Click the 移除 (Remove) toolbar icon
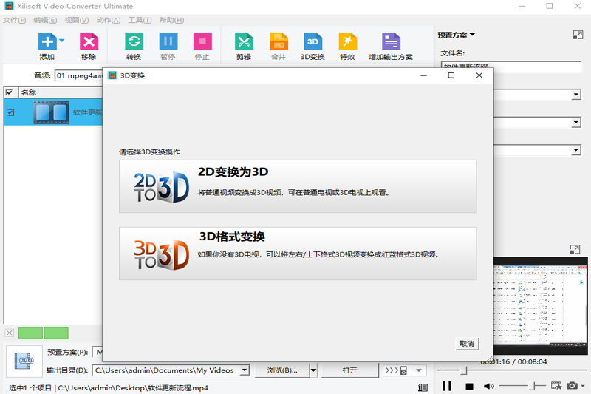The image size is (591, 394). [89, 41]
